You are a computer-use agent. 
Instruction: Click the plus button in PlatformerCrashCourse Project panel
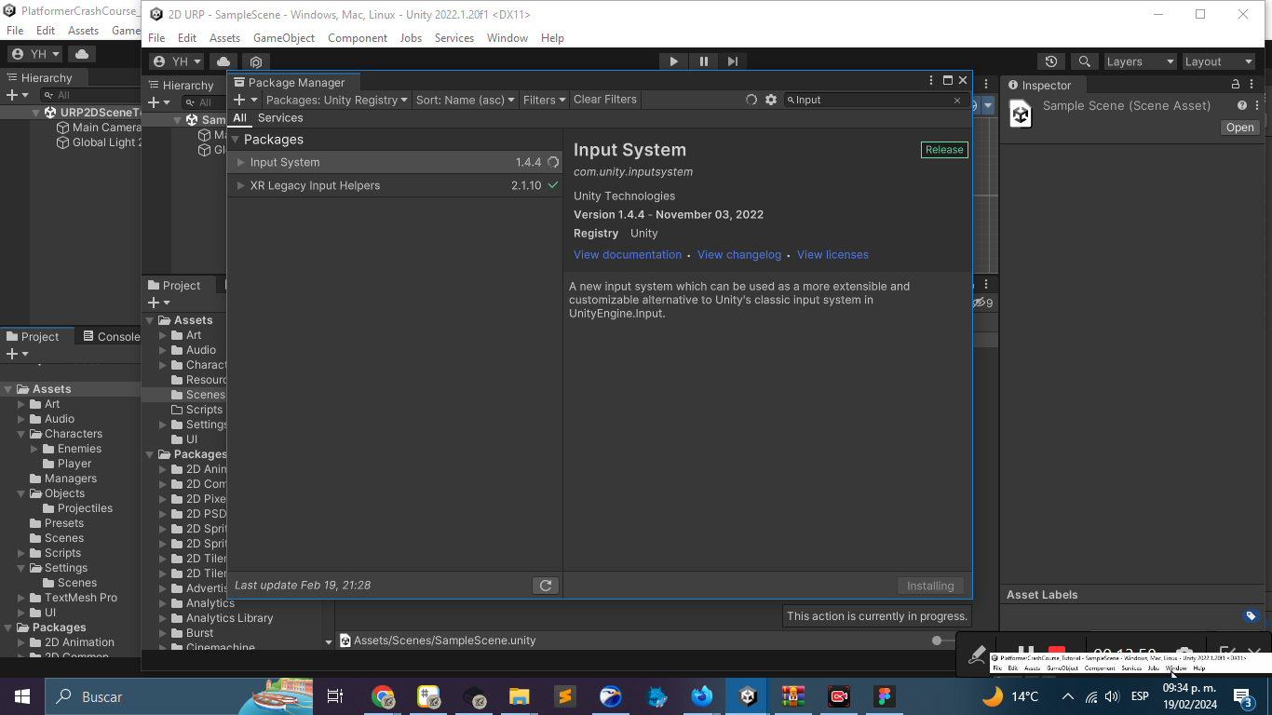click(17, 354)
